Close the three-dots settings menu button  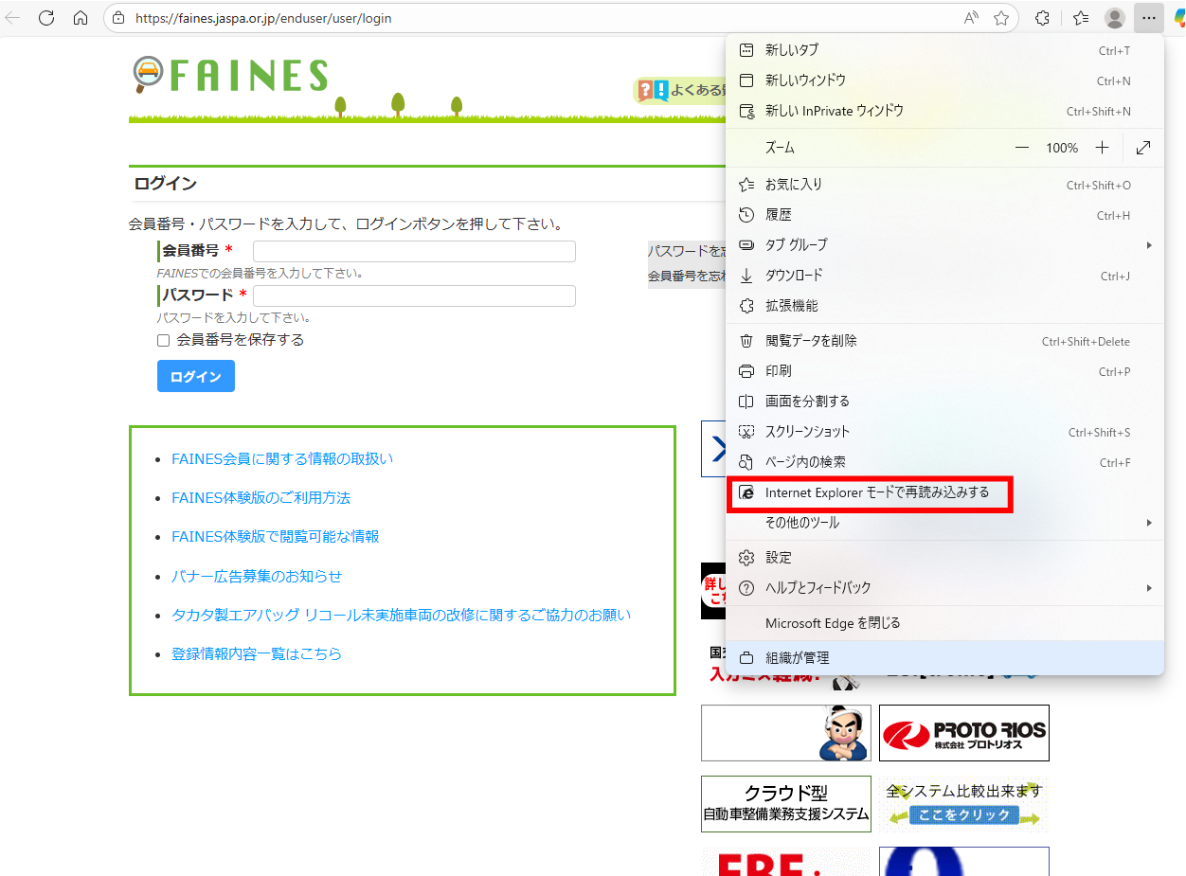coord(1149,18)
